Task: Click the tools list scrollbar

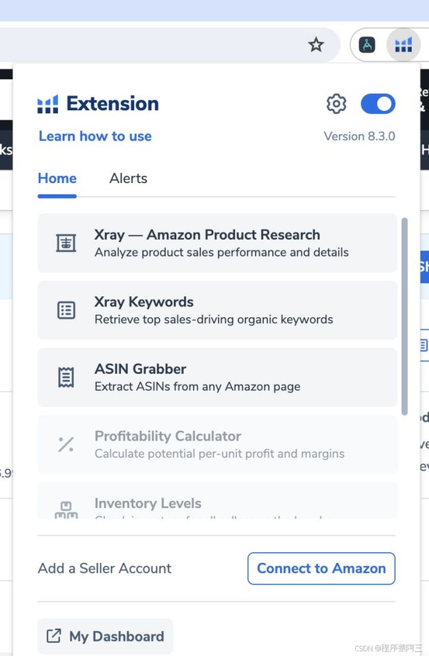Action: point(405,316)
